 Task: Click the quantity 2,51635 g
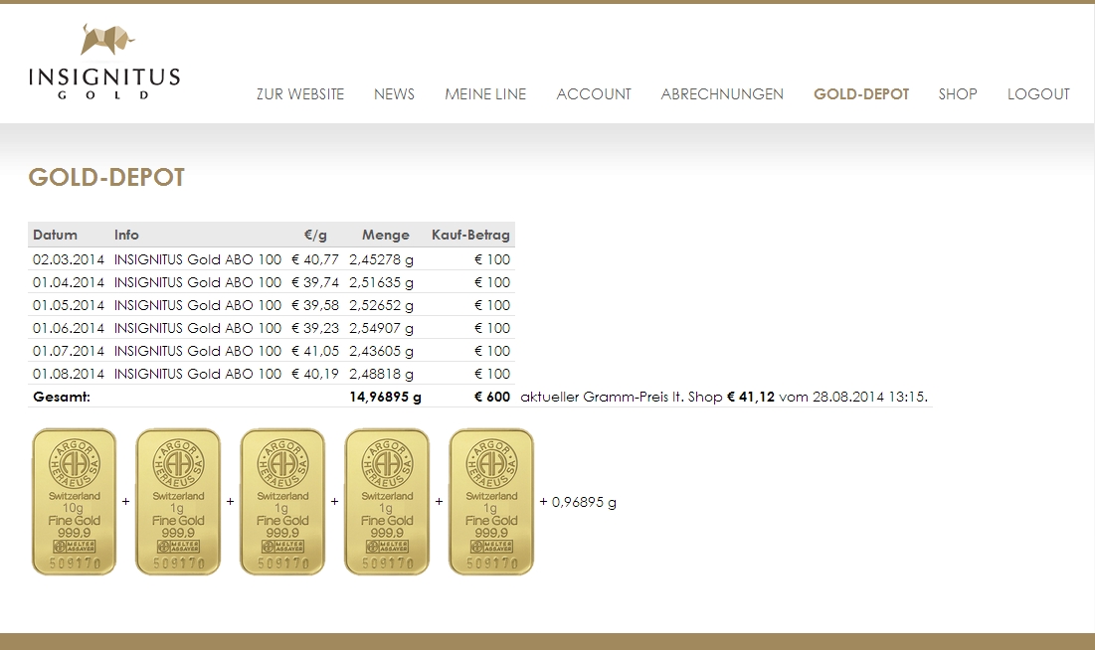tap(381, 283)
